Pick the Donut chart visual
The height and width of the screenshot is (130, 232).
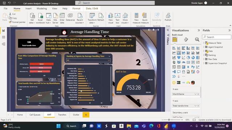point(193,57)
